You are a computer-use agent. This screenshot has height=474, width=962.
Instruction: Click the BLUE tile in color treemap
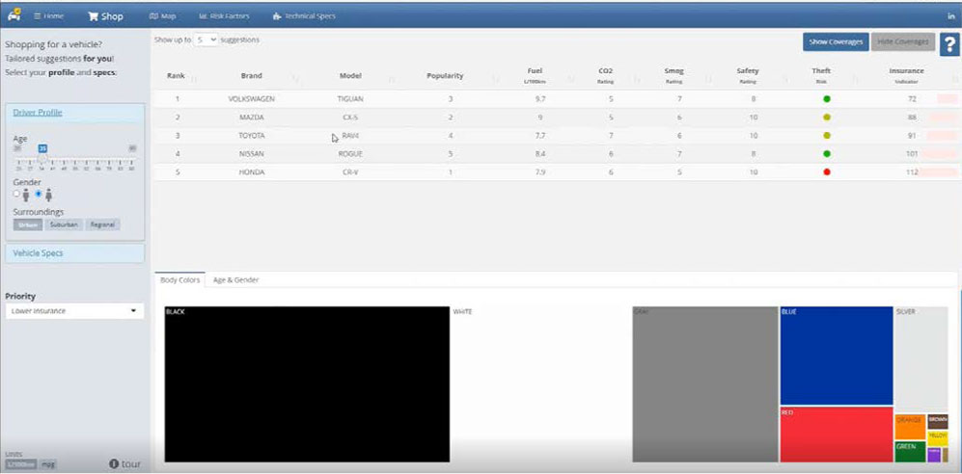(x=837, y=355)
